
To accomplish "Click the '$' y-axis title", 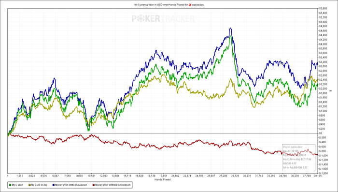I will click(331, 91).
